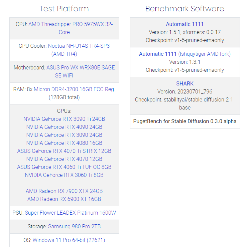Follow NVIDIA GeForce RTX 3060 Ti 8GB link

[64, 175]
